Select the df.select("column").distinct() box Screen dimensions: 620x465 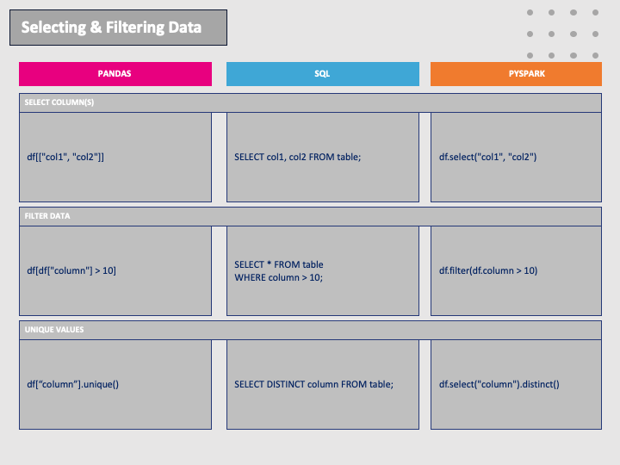[x=516, y=384]
